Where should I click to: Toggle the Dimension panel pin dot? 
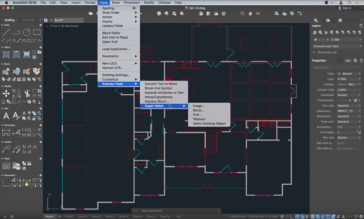[41, 125]
